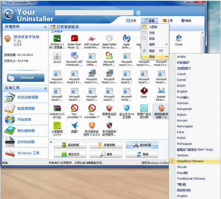This screenshot has height=199, width=221.
Task: Open the 隐私擦除器 privacy eraser tool
Action: [x=25, y=131]
